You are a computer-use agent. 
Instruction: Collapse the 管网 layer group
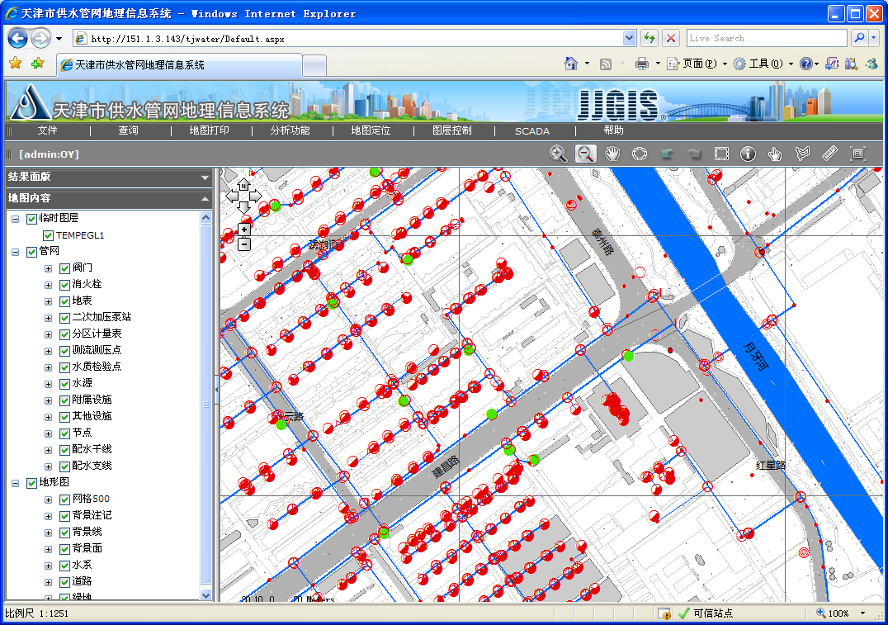(x=16, y=252)
